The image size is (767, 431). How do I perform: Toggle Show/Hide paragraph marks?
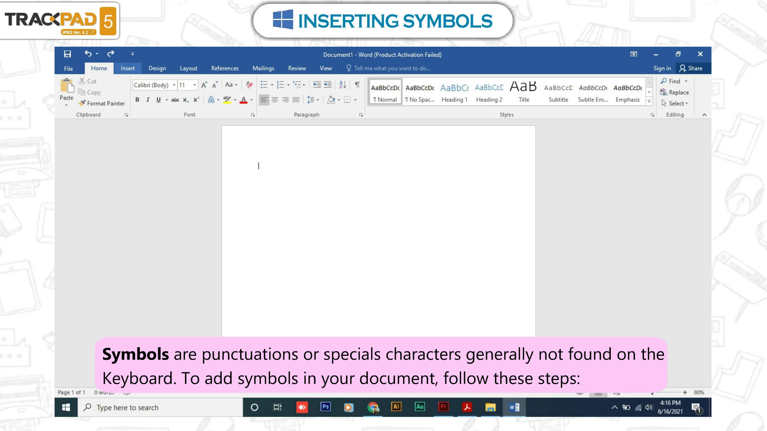357,85
